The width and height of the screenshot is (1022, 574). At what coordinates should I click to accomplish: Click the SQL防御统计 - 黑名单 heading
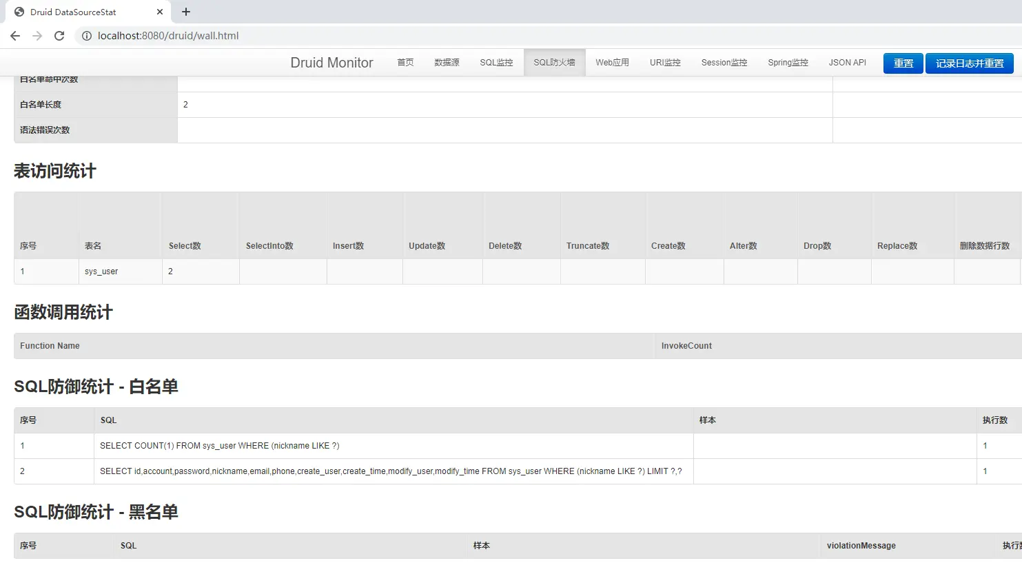96,512
